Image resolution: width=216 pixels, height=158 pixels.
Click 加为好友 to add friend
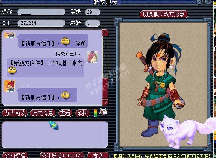(x=15, y=113)
